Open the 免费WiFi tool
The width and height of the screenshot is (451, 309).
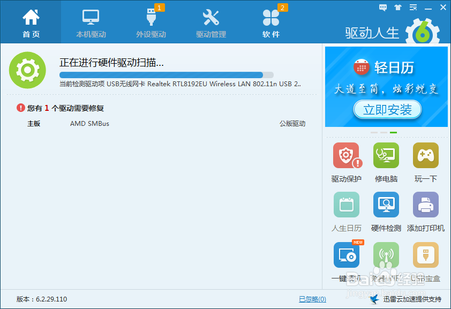386,262
